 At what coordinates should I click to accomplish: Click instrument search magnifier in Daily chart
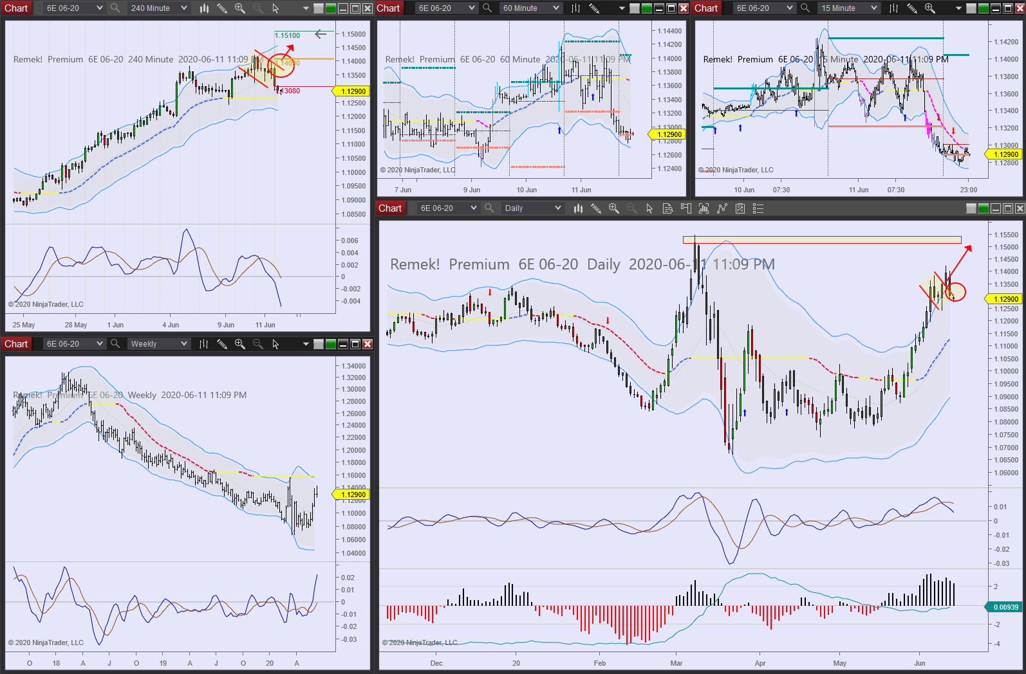(x=489, y=208)
